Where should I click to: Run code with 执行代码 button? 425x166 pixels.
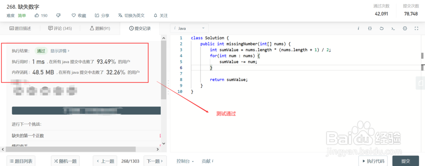click(373, 161)
